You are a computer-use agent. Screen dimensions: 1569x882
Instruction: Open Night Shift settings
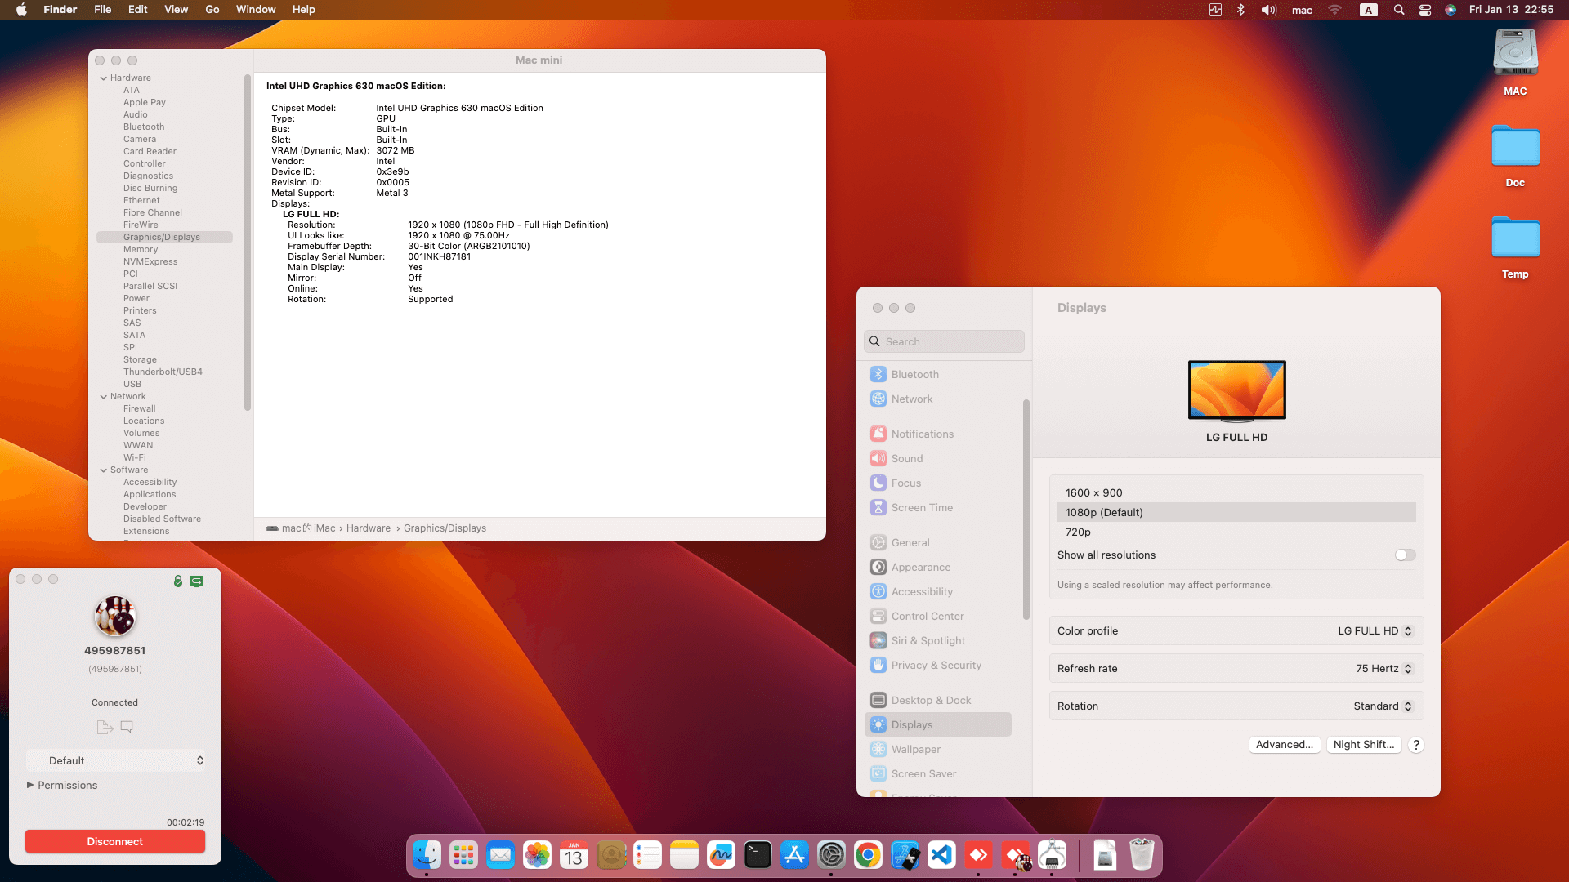pyautogui.click(x=1363, y=744)
